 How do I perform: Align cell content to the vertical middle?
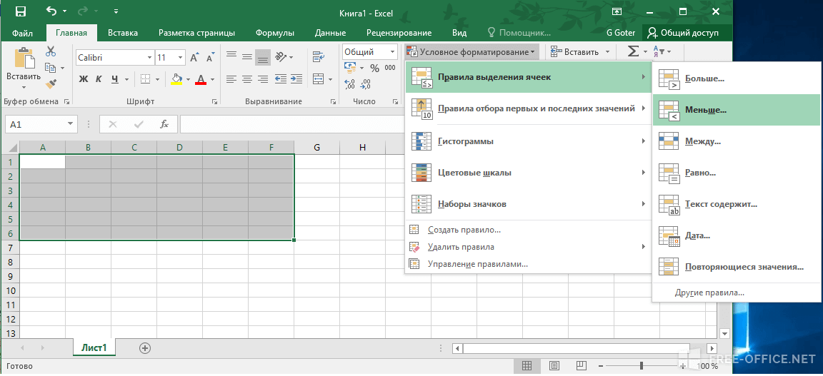tap(247, 57)
